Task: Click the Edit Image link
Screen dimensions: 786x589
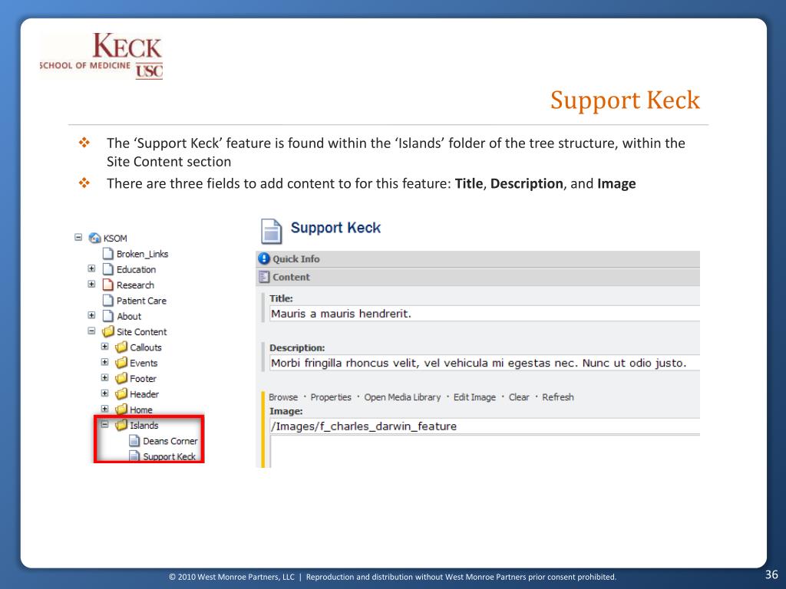Action: (x=474, y=397)
